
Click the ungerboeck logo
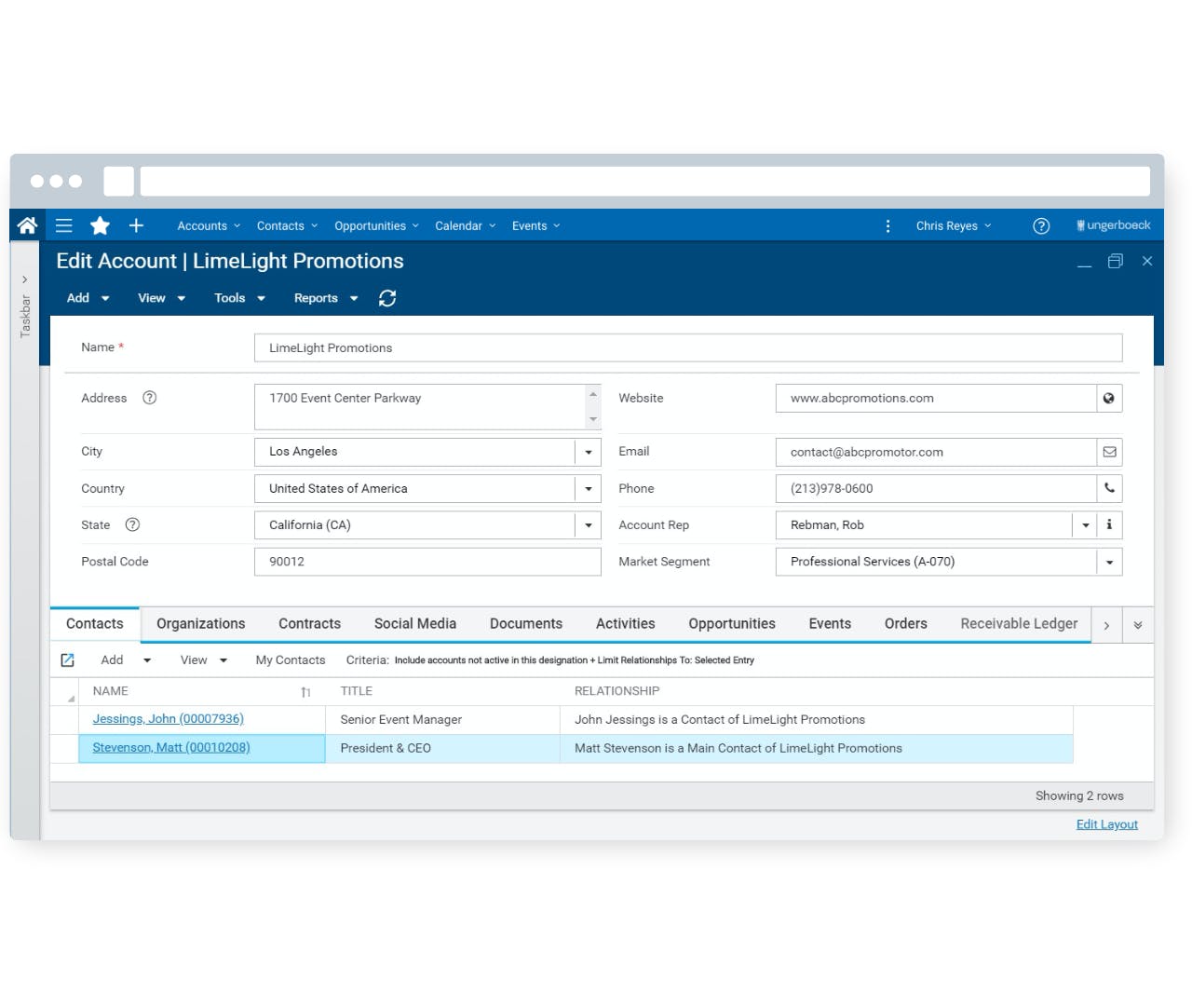click(1114, 225)
